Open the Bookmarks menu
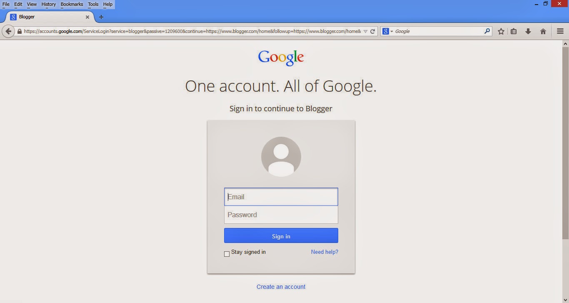The image size is (569, 303). [x=72, y=4]
